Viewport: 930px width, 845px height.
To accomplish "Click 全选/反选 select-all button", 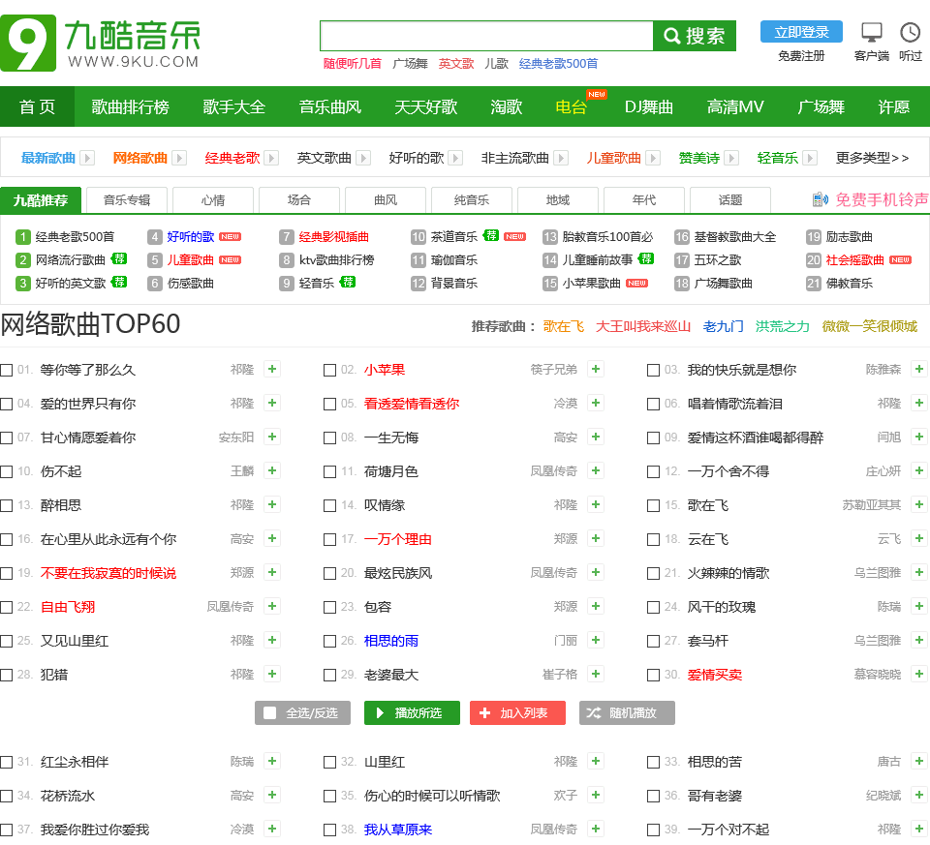I will 302,712.
